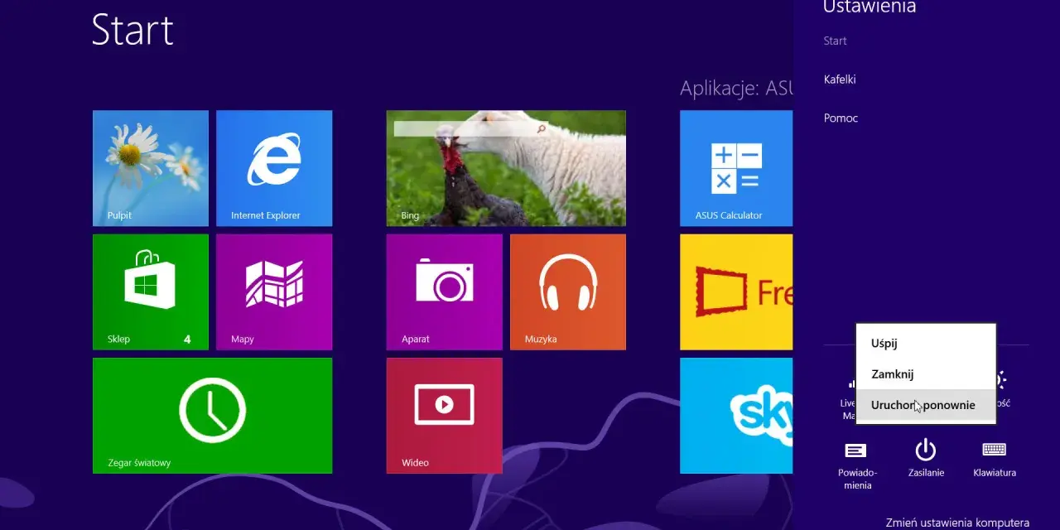The width and height of the screenshot is (1060, 530).
Task: Open the Zegar światowy clock tile
Action: click(213, 416)
